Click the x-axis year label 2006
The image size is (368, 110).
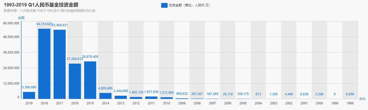(x=228, y=103)
